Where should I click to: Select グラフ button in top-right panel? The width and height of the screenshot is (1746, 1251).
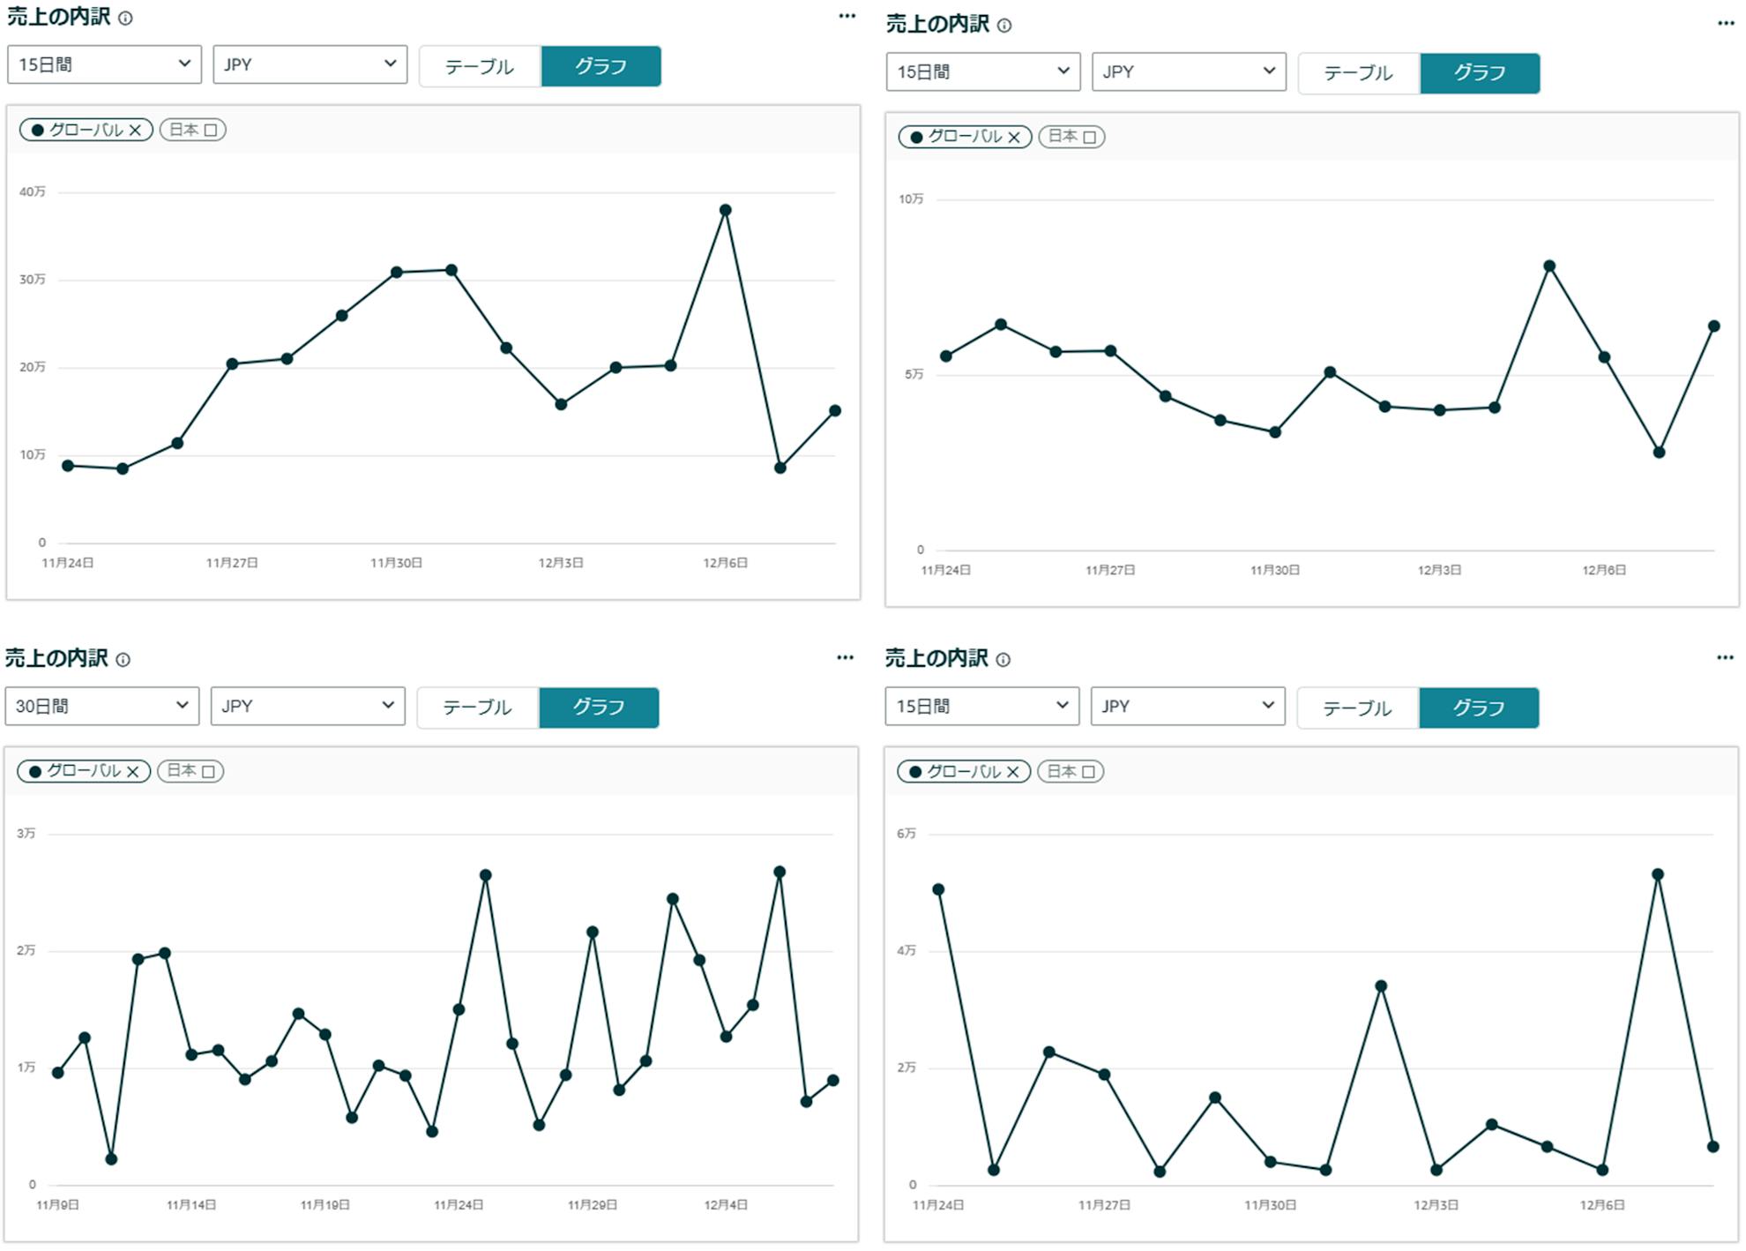(1480, 73)
